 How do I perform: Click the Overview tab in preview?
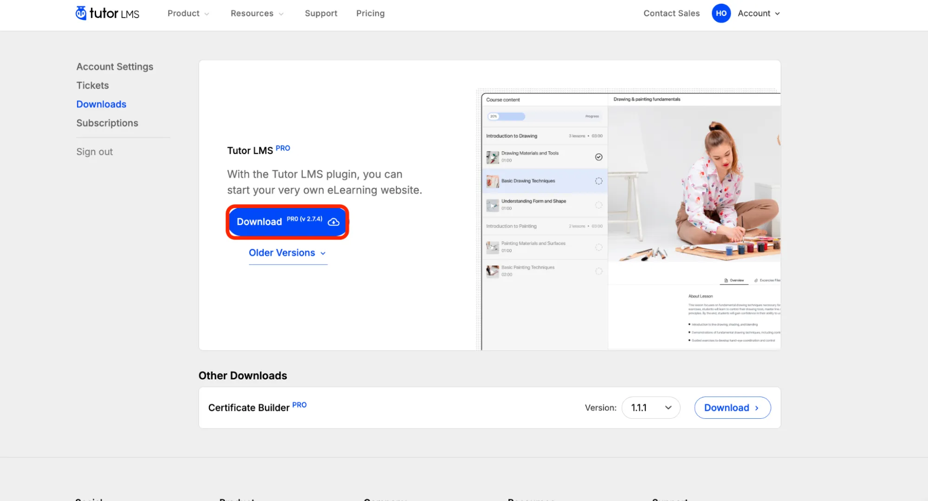coord(734,280)
